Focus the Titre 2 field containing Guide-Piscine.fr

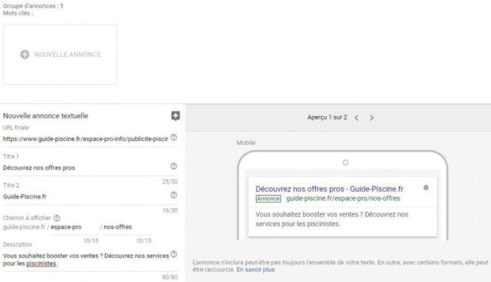coord(85,197)
